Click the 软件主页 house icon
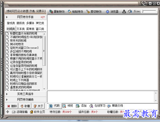The width and height of the screenshot is (160, 123). point(32,112)
